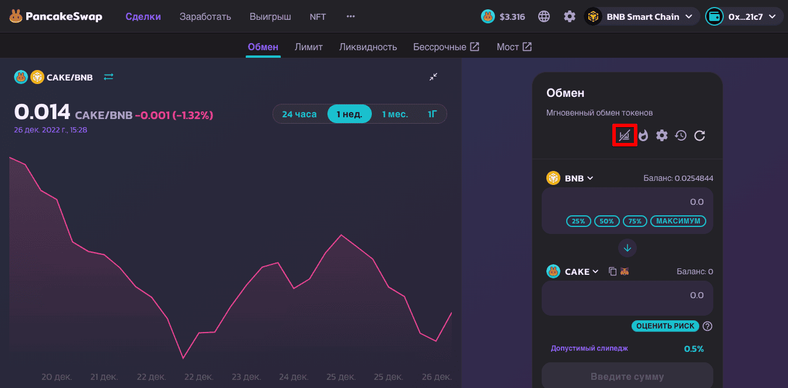This screenshot has height=388, width=788.
Task: Select the 1 нед. chart range
Action: (349, 114)
